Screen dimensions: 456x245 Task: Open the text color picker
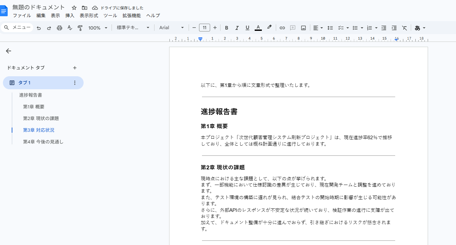tap(258, 28)
